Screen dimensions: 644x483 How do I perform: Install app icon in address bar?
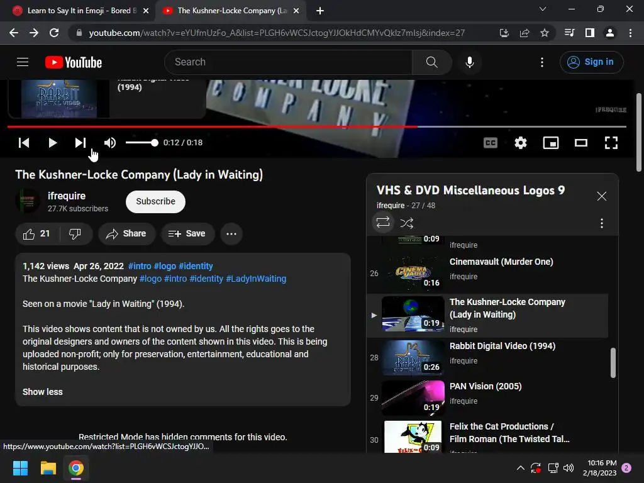pos(504,33)
